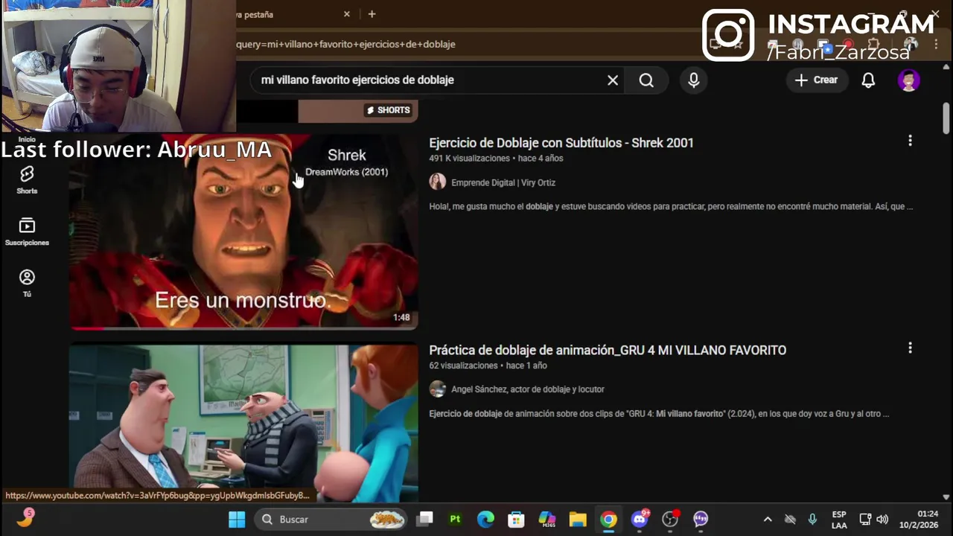Open Práctica de doblaje GRU 4 video title
This screenshot has height=536, width=953.
(x=608, y=350)
